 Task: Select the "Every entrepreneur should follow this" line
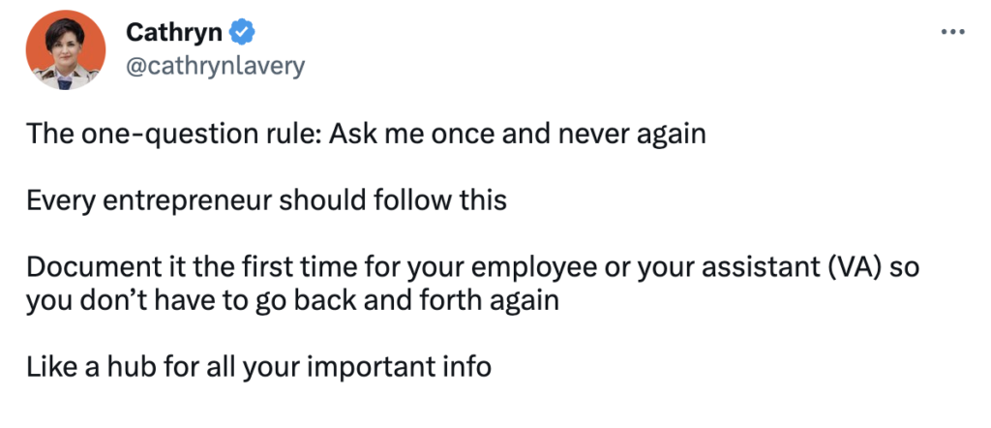coord(266,200)
